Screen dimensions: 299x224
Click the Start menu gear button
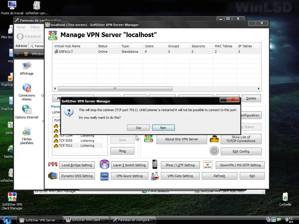[7, 220]
